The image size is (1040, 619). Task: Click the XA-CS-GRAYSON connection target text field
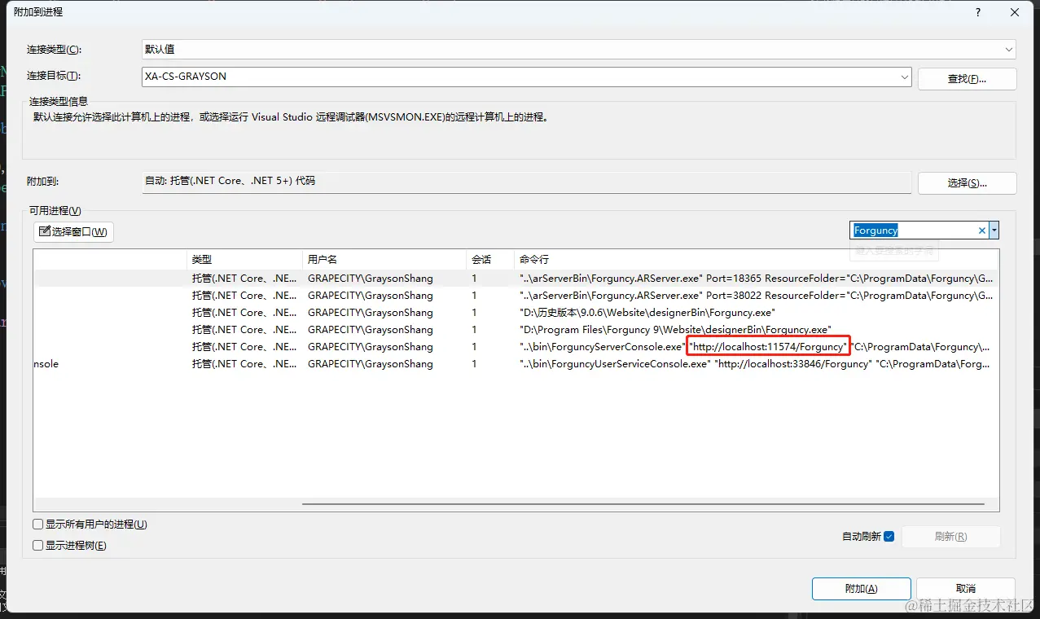coord(520,77)
